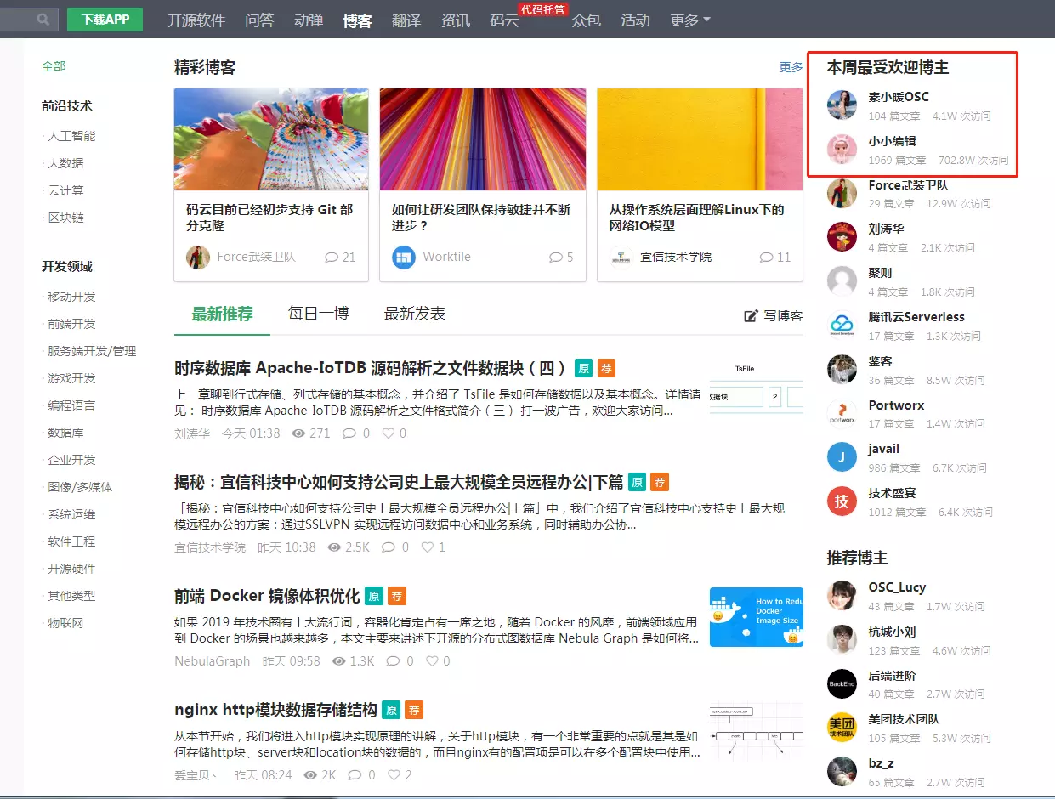Open the 数据库 category

(x=65, y=433)
